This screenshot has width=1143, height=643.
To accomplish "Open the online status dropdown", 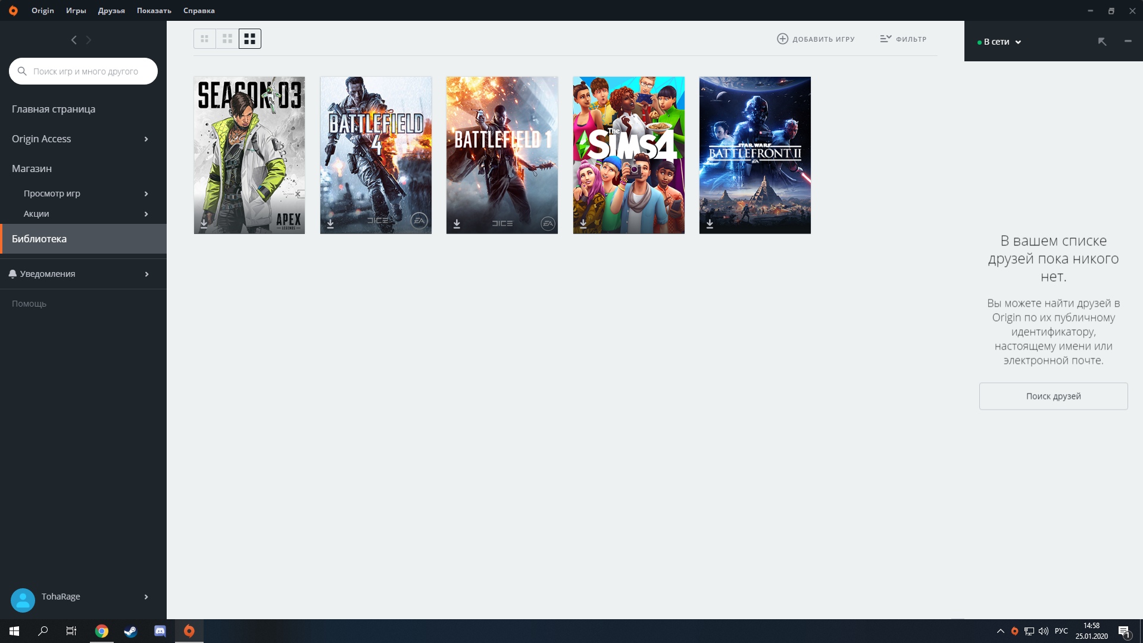I will 1000,42.
